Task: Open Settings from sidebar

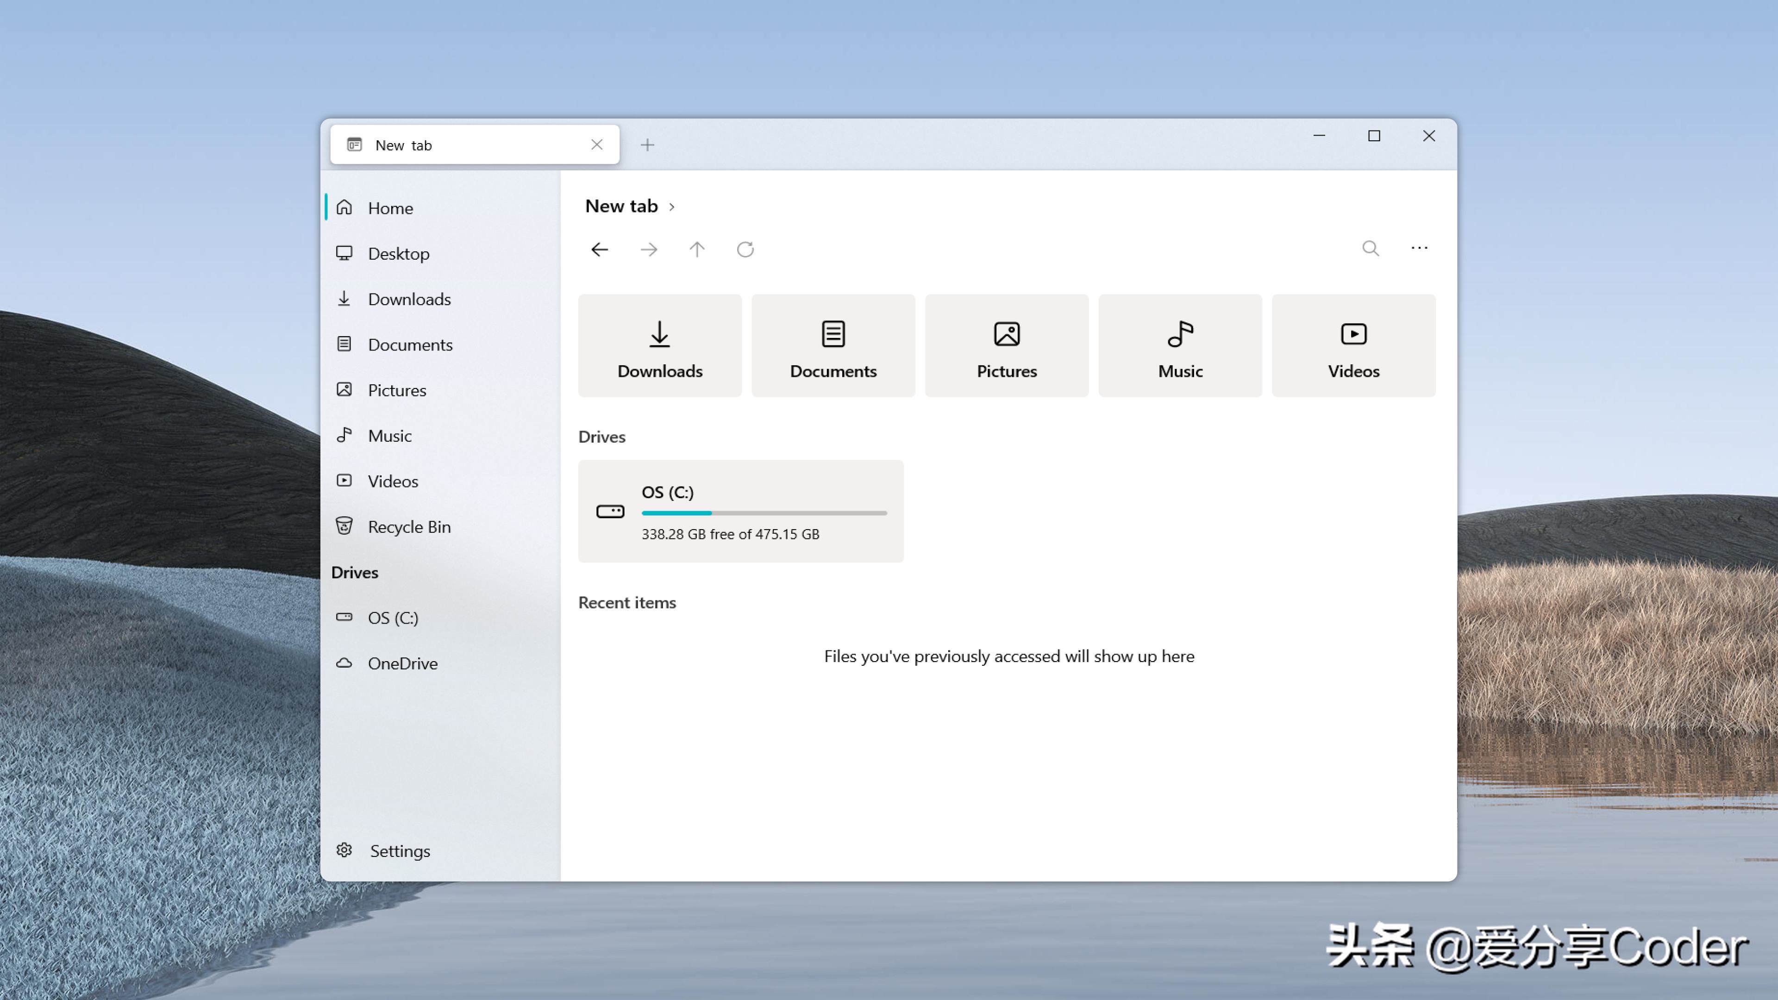Action: click(399, 850)
